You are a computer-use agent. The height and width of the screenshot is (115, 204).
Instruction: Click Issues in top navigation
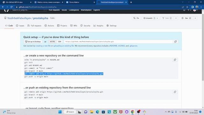coord(64,10)
